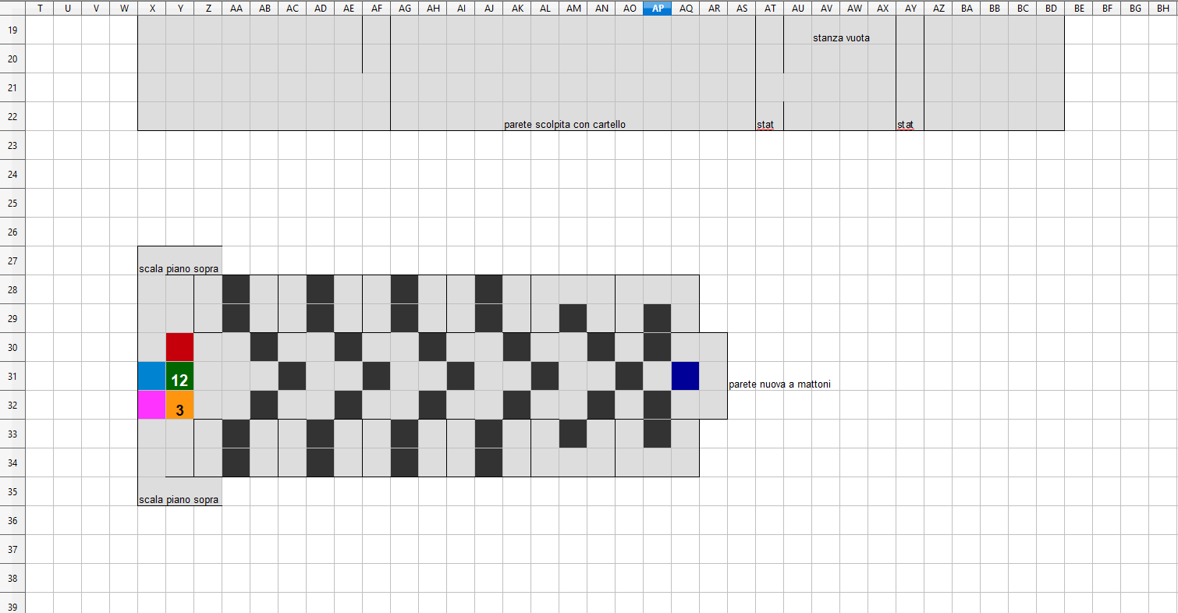Select the 'stat' cell in column AY
1178x613 pixels.
click(x=905, y=125)
